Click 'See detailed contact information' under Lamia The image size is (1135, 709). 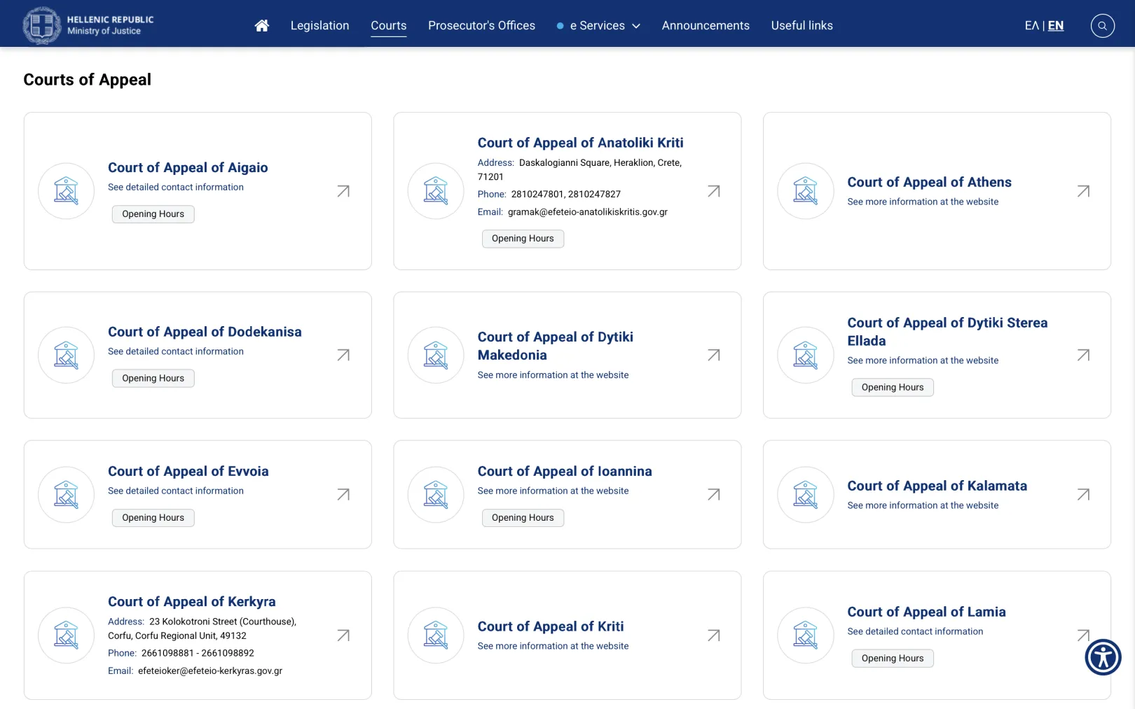[915, 631]
